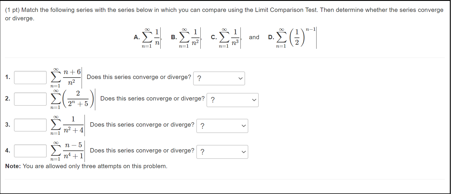Open the converge/diverge dropdown for series 2
451x194 pixels.
coord(233,100)
